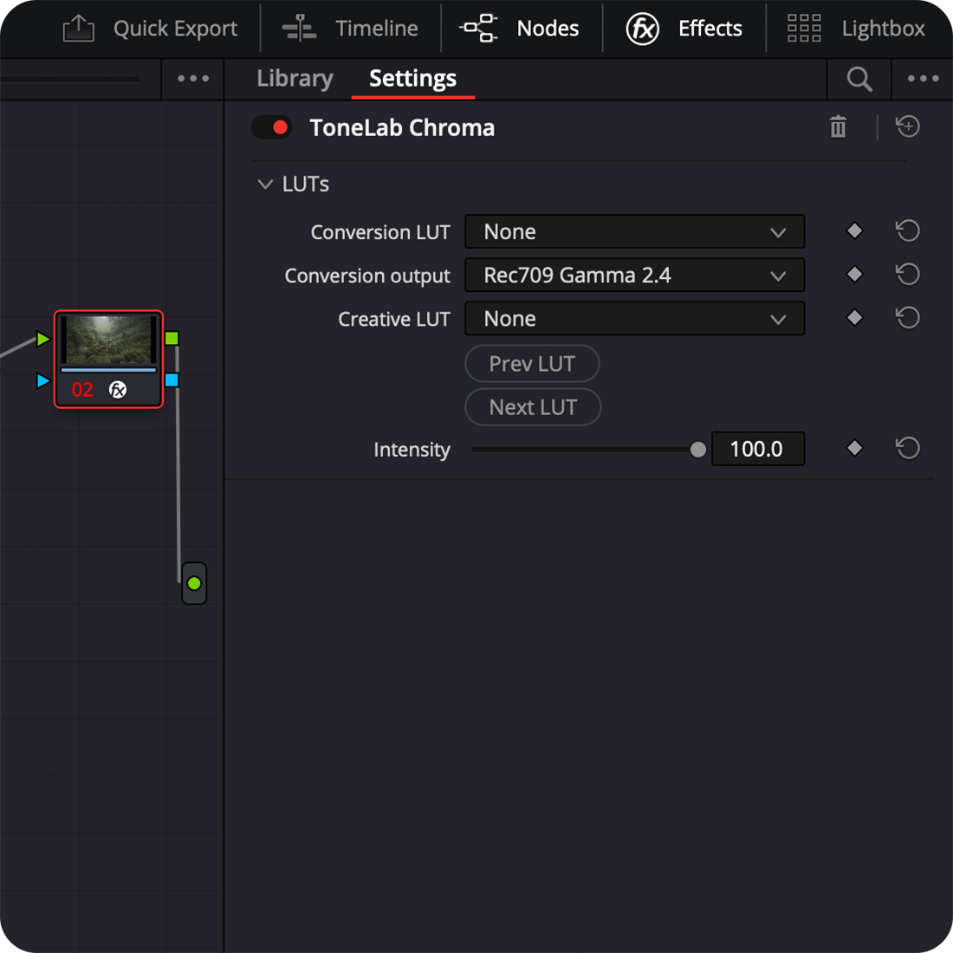Viewport: 953px width, 953px height.
Task: Click the Intensity slider handle
Action: (x=698, y=450)
